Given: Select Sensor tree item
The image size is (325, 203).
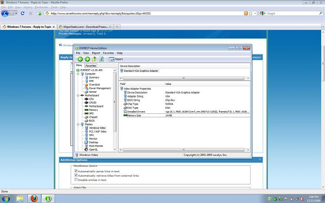Looking at the screenshot, I should pos(93,92).
